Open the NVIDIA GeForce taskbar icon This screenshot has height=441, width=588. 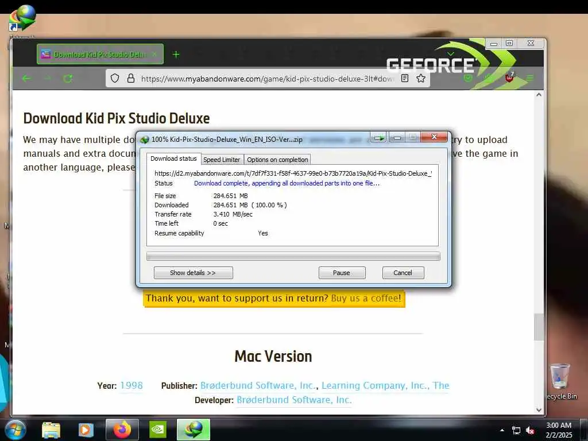[x=158, y=430]
